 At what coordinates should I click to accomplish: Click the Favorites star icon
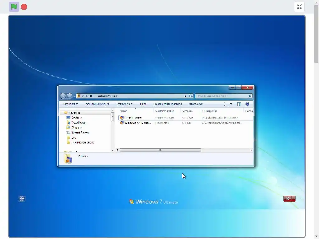coord(65,112)
